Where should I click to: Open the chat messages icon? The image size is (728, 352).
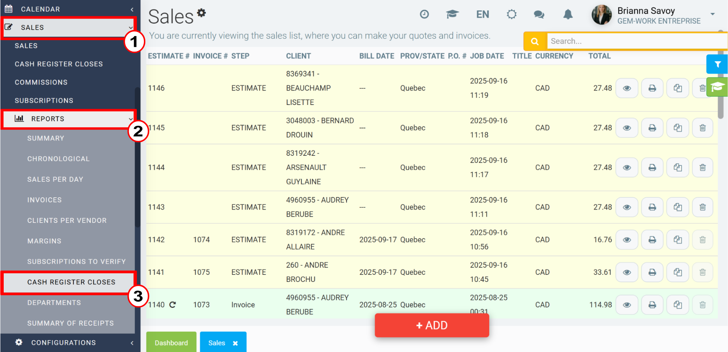click(x=539, y=14)
